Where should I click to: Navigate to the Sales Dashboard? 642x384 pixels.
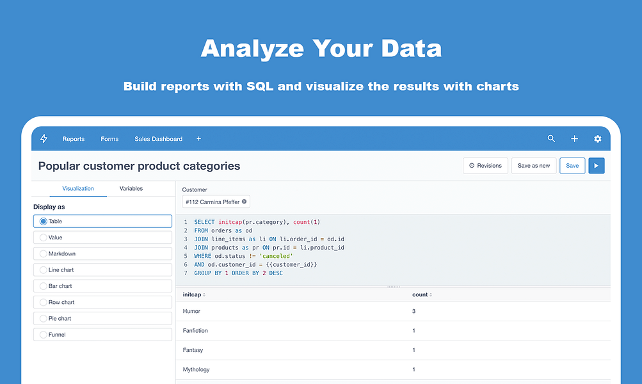[x=158, y=138]
